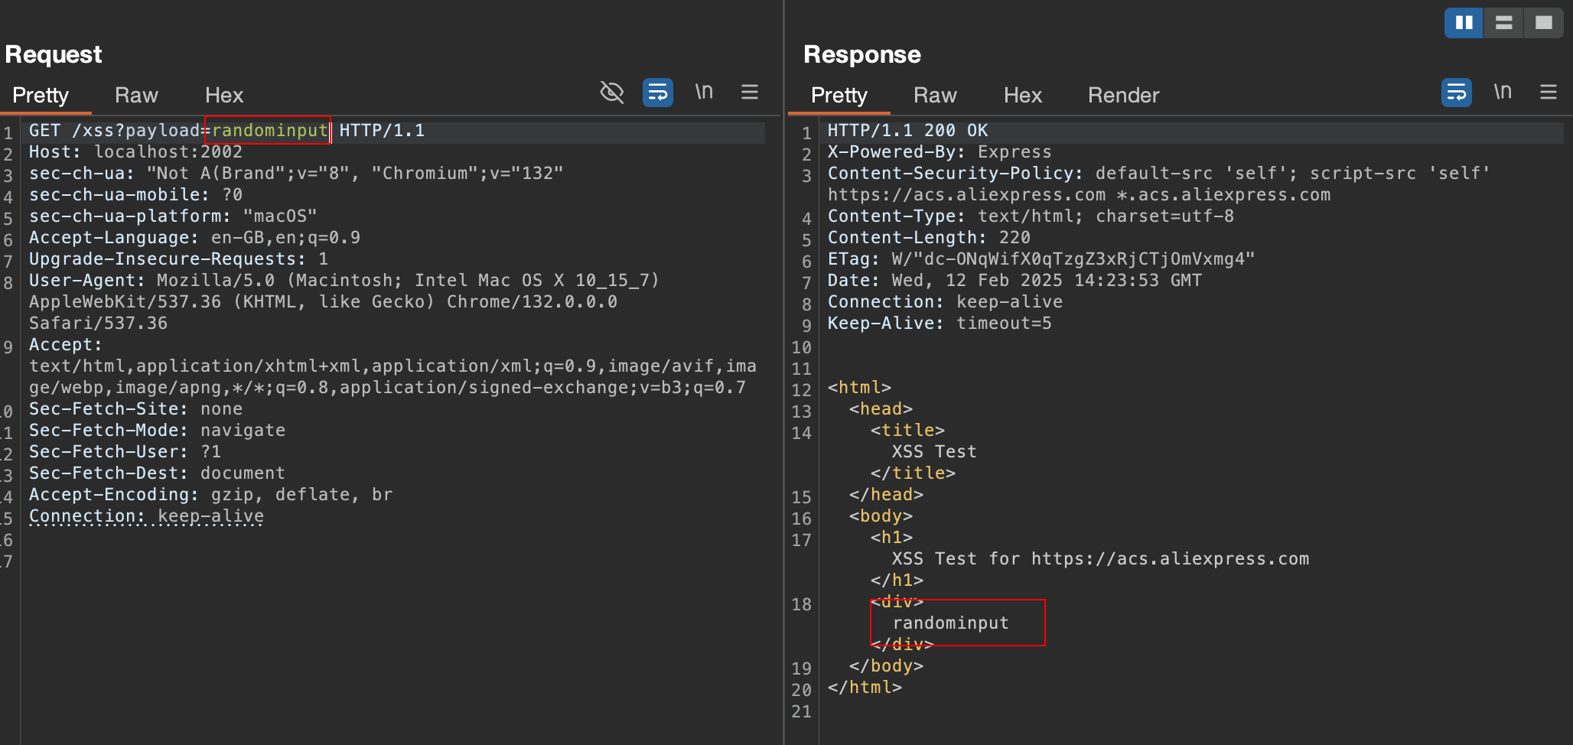
Task: Switch to the Response Raw tab
Action: pos(935,96)
